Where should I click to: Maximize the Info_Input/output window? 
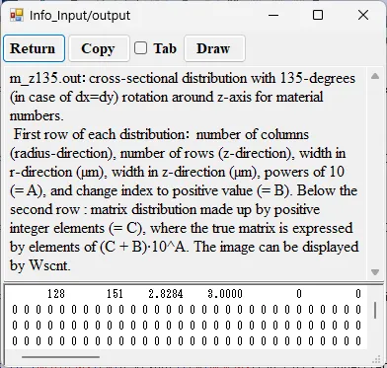318,15
